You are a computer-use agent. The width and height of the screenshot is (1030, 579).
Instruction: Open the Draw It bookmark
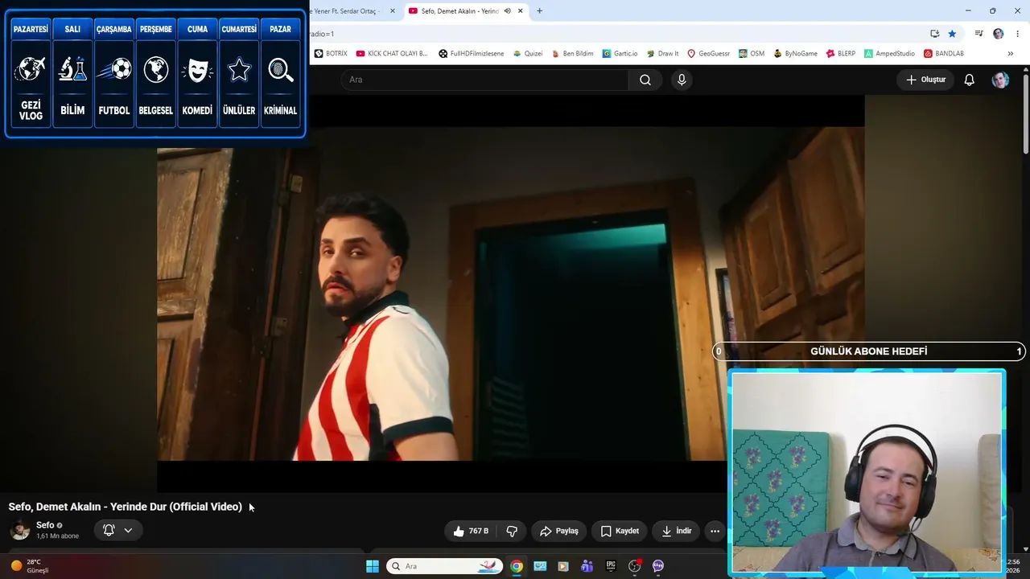(662, 54)
